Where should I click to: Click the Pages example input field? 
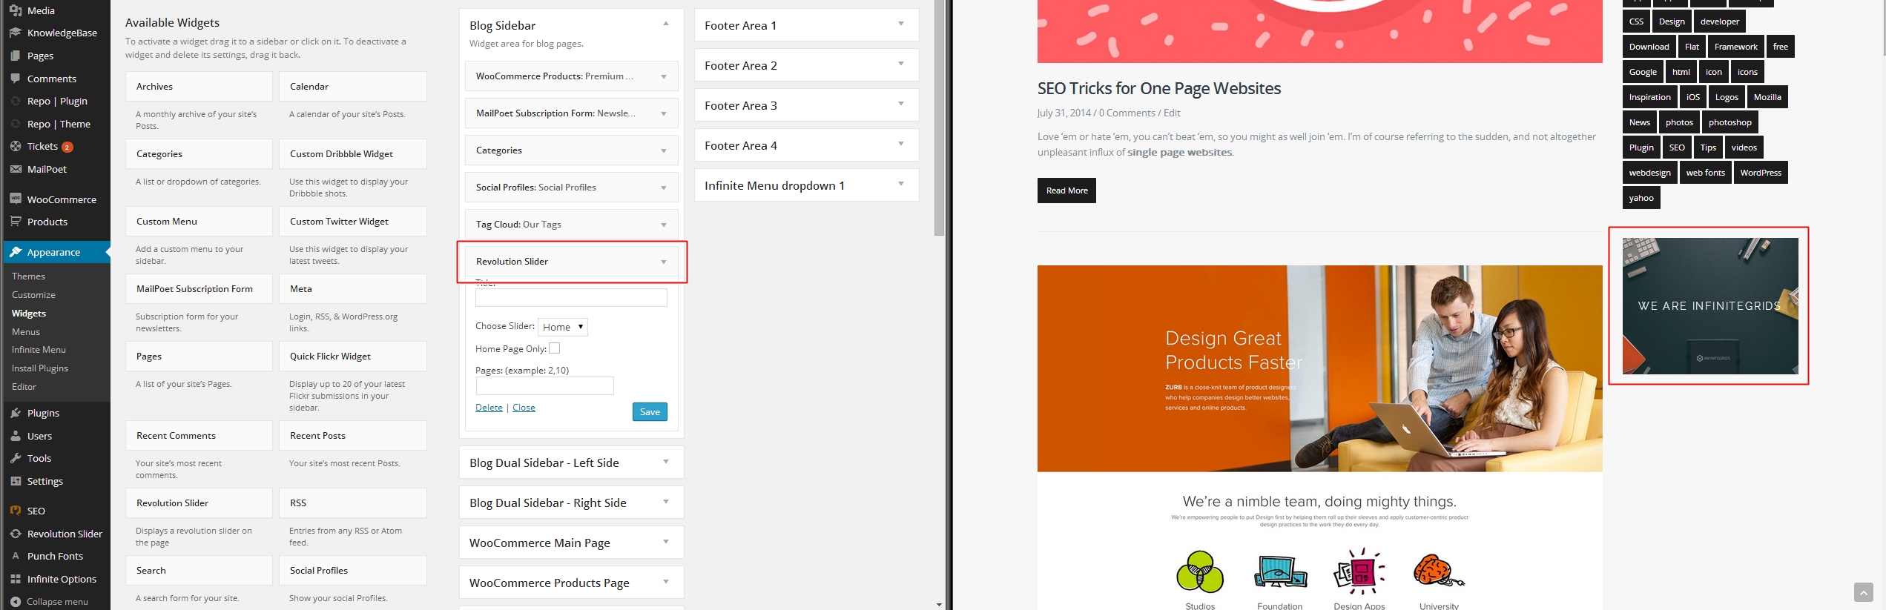[544, 385]
